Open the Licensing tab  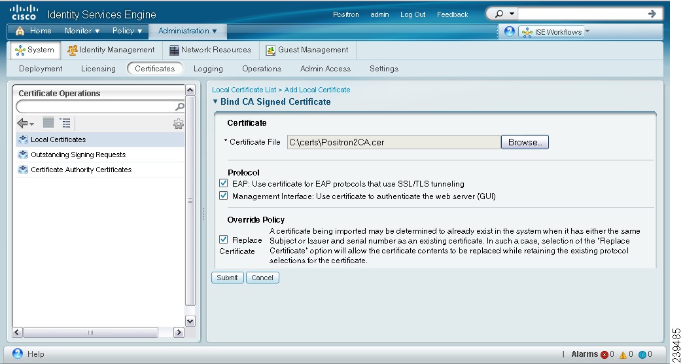(98, 69)
